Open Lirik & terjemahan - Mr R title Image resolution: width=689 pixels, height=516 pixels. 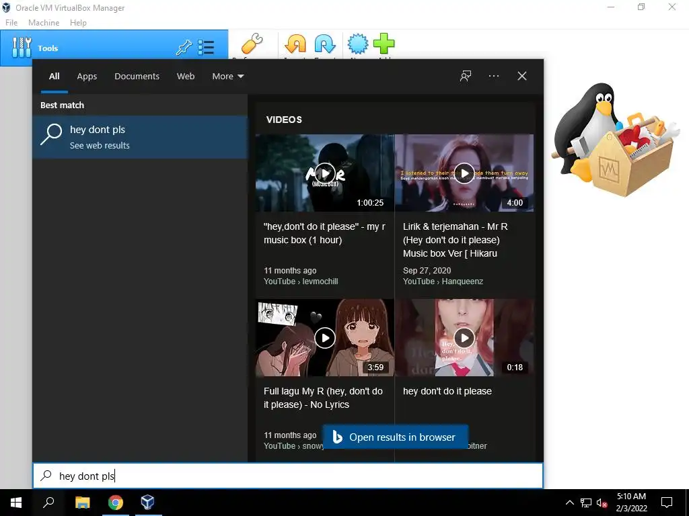(456, 240)
